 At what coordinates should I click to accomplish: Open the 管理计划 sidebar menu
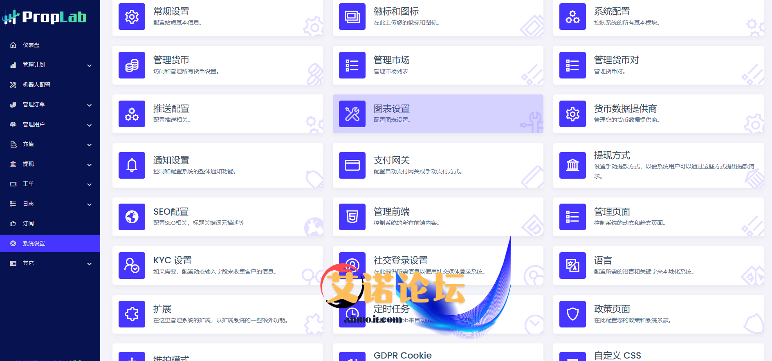pos(50,65)
